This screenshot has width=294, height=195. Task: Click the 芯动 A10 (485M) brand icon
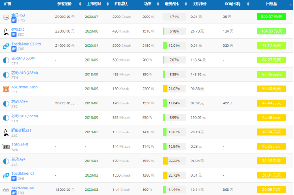coord(6,75)
